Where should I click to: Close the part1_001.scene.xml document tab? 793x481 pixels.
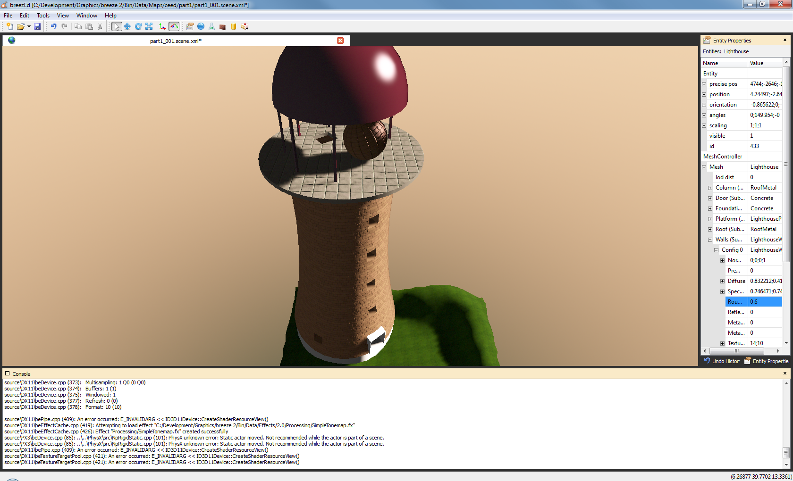340,41
